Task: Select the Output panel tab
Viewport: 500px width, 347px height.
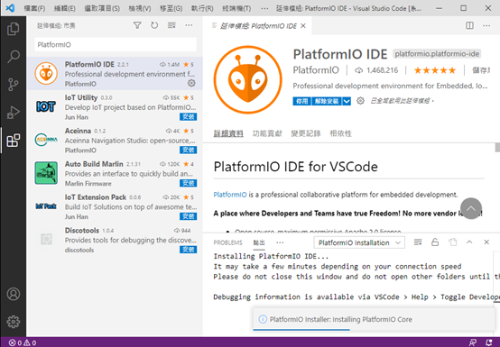Action: 259,242
